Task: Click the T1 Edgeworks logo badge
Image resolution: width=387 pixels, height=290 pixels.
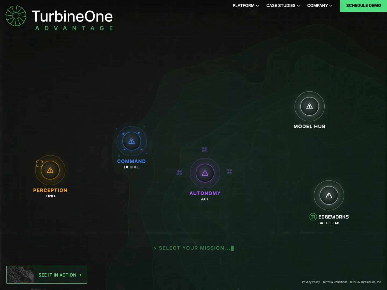Action: [x=313, y=217]
